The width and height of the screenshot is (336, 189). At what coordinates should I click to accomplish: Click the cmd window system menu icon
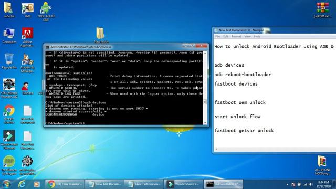pyautogui.click(x=47, y=47)
